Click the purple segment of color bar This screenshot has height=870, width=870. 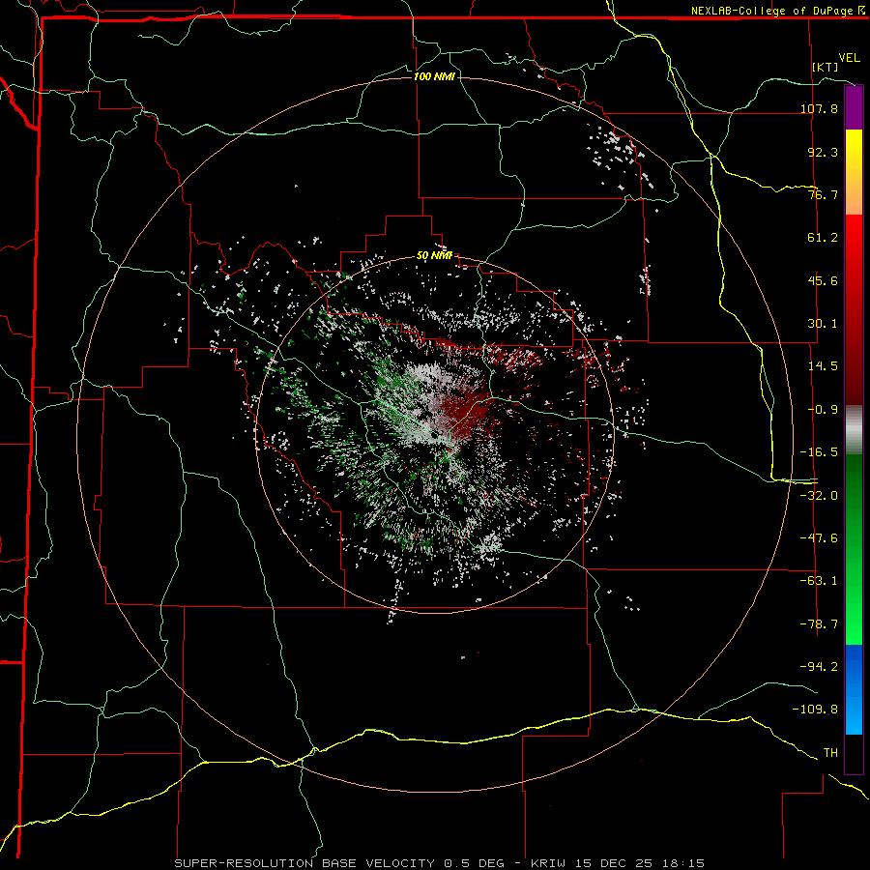(854, 107)
